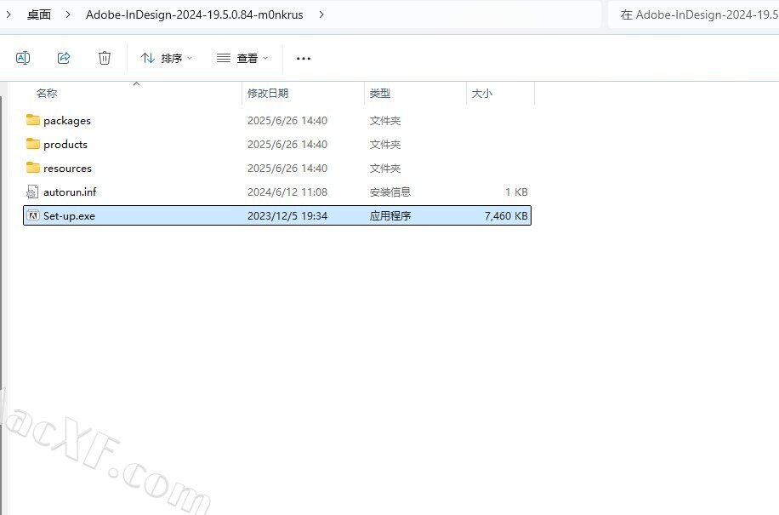Click the 2024/6/12 11:08 date cell

tap(287, 192)
